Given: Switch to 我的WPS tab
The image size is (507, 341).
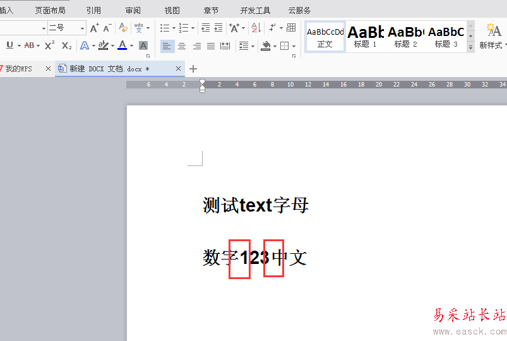Looking at the screenshot, I should [x=19, y=69].
